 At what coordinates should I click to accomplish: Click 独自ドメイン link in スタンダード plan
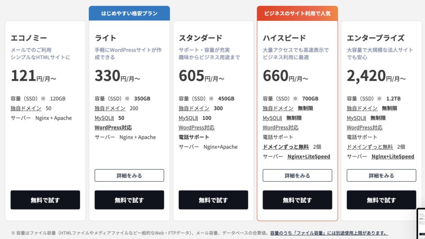pos(194,108)
